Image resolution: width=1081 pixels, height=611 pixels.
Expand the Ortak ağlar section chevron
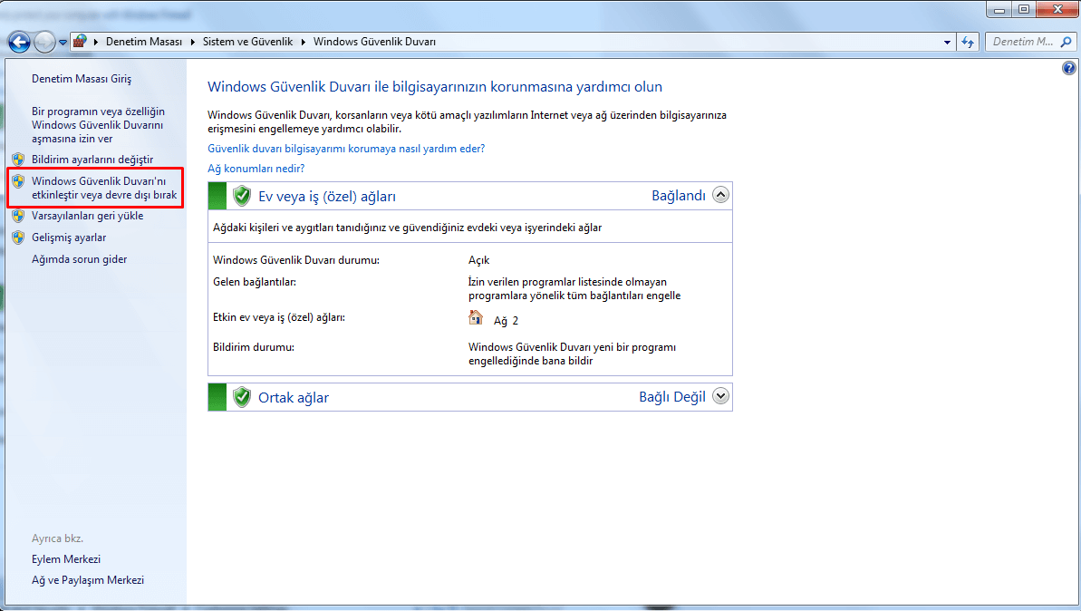720,396
